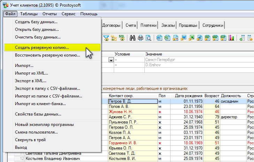Choose "Восстановить резервную копию..." from the menu
Viewport: 254px width, 162px height.
47,55
